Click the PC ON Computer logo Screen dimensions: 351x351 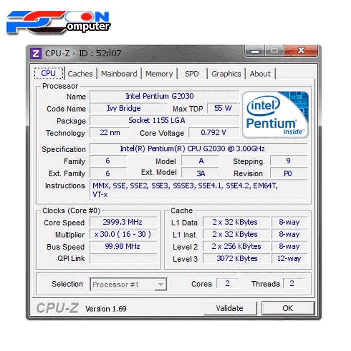[x=58, y=23]
